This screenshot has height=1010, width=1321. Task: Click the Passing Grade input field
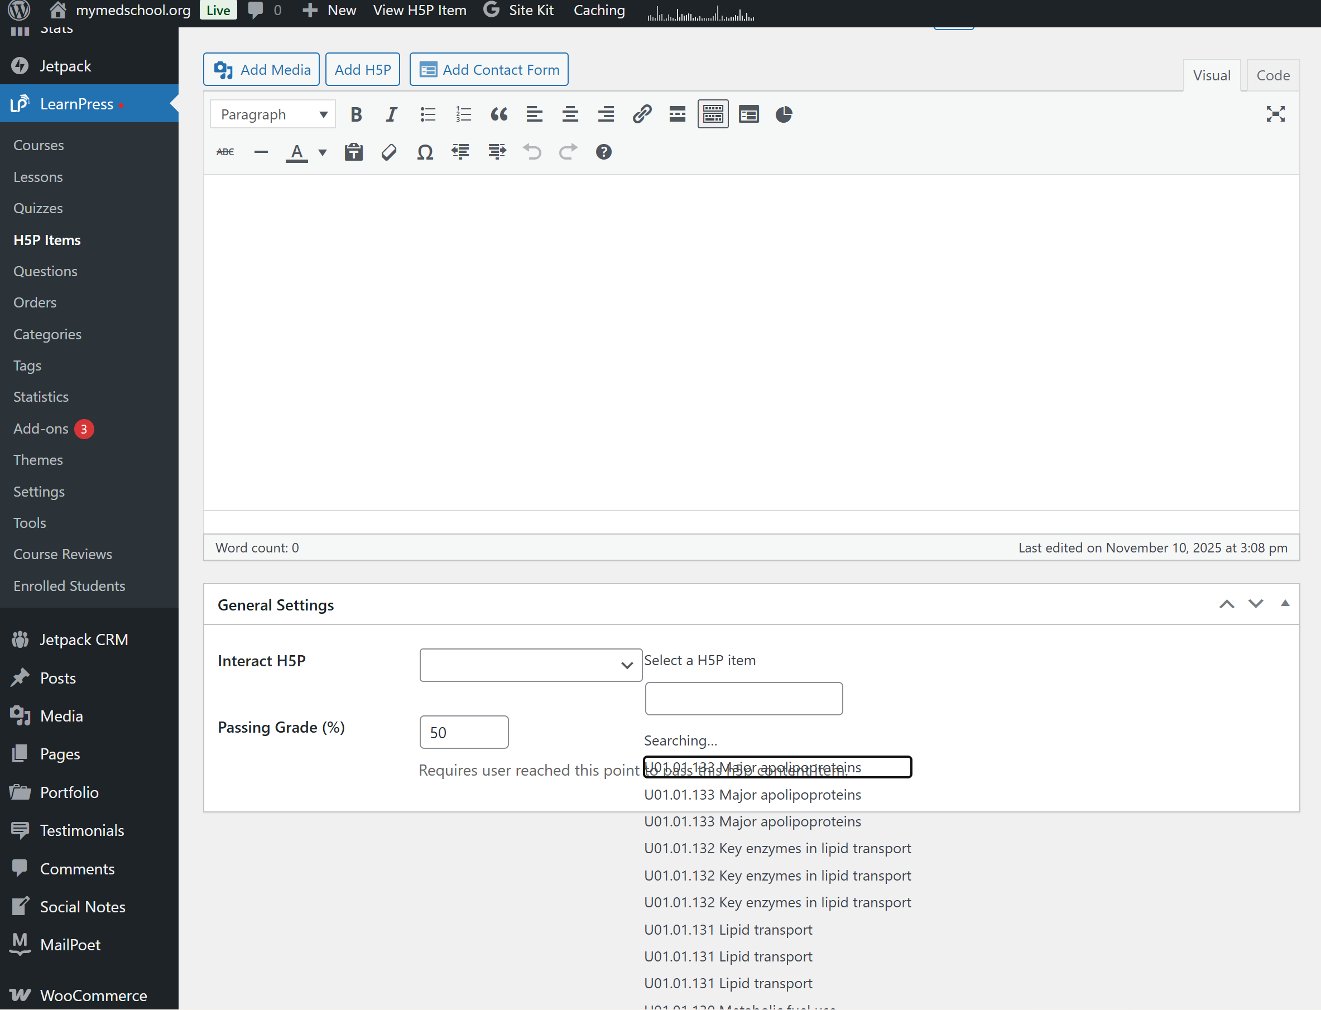[x=464, y=732]
